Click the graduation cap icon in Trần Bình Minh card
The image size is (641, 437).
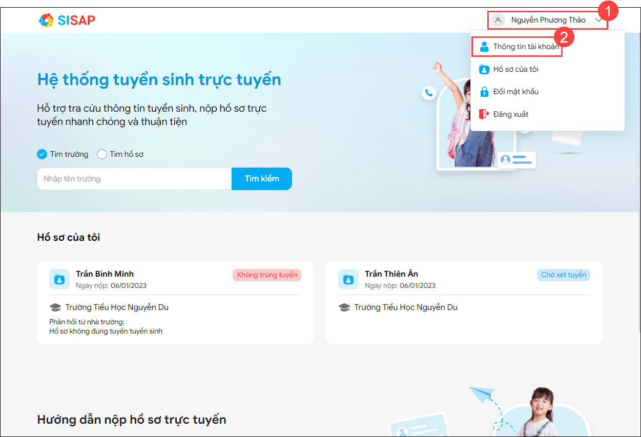(55, 308)
